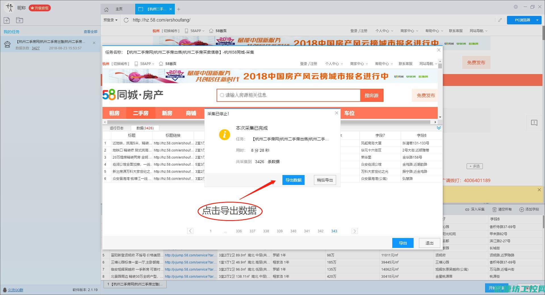Remove the sidebar task with its X icon
This screenshot has height=295, width=545.
(94, 43)
